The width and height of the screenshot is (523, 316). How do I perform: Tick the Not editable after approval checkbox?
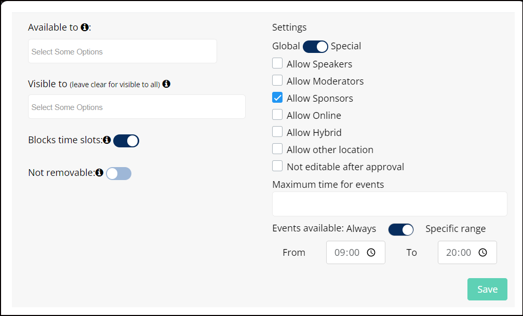coord(277,166)
